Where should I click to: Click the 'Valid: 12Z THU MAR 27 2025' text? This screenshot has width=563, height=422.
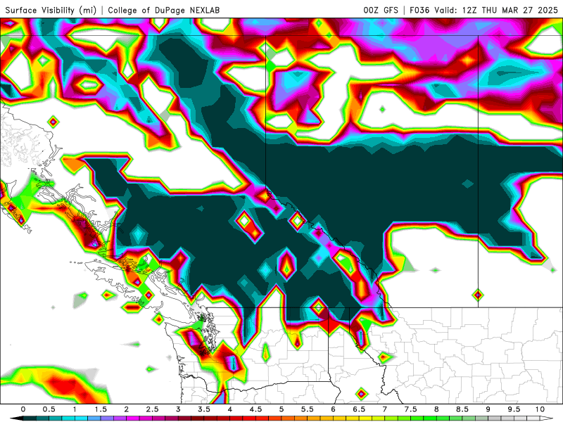point(496,10)
